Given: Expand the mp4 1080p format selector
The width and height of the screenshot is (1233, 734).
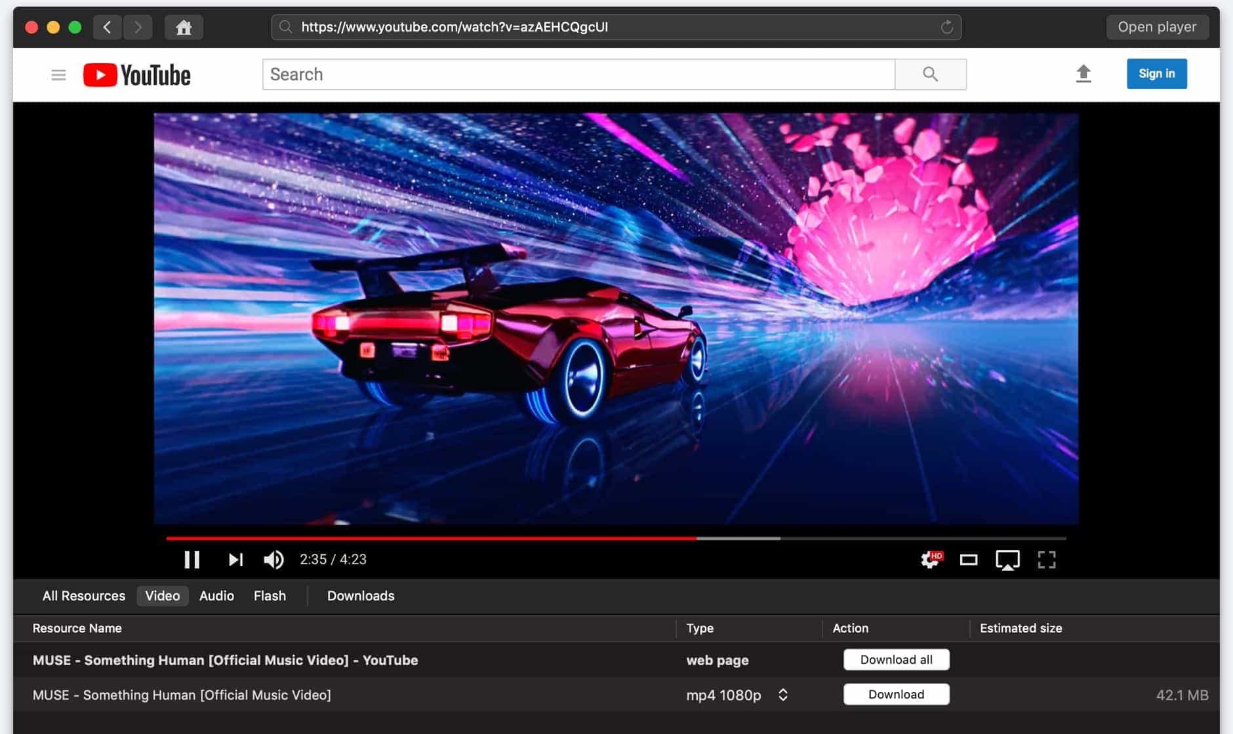Looking at the screenshot, I should 783,695.
